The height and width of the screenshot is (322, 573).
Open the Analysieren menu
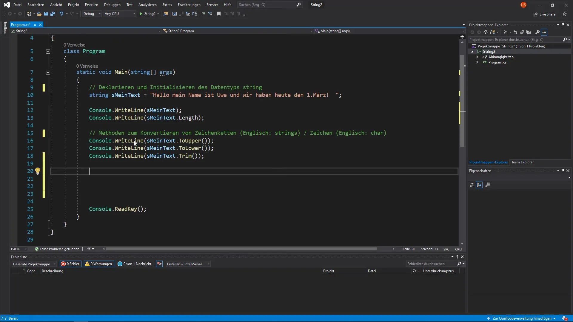point(147,5)
